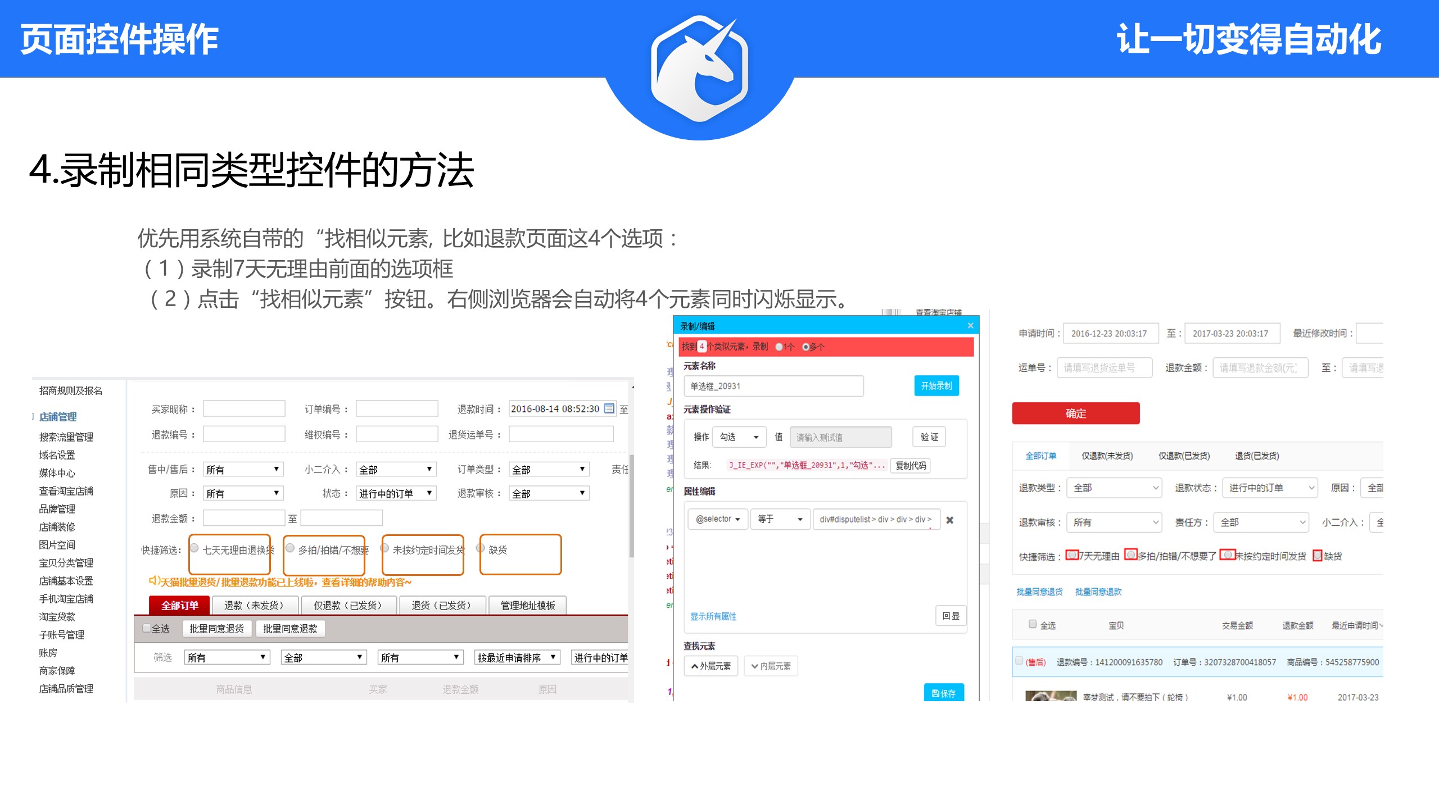1439x809 pixels.
Task: Click the 元素名称 input field 单选框_20931
Action: 773,386
